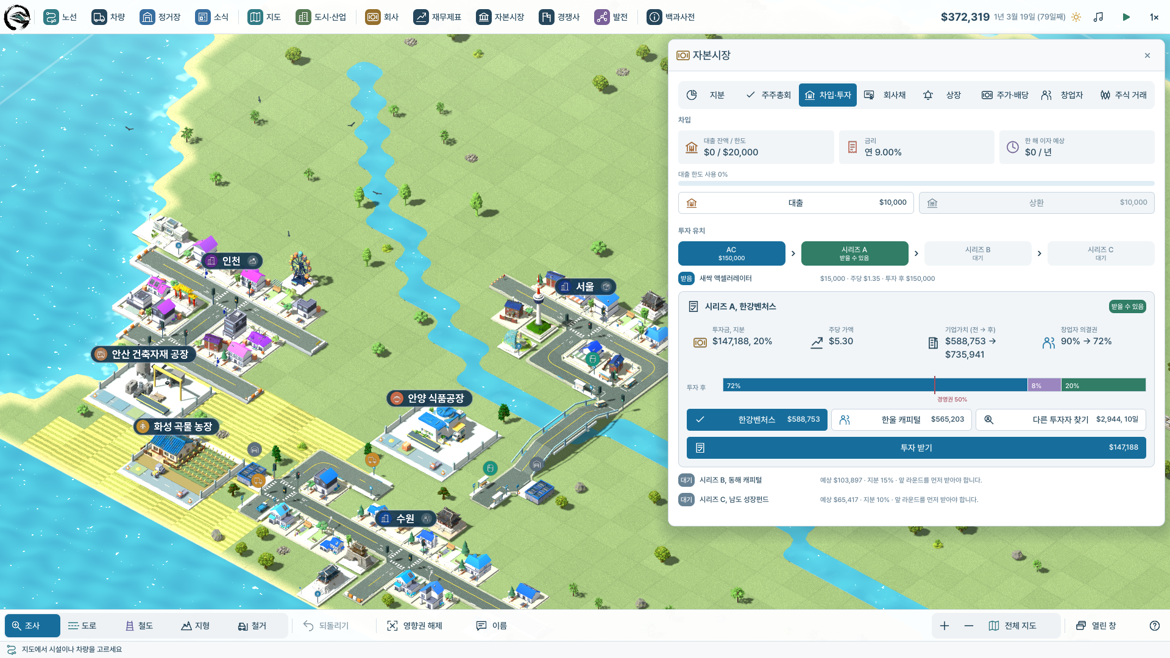The width and height of the screenshot is (1170, 658).
Task: Close the 자본시장 panel
Action: click(1147, 55)
